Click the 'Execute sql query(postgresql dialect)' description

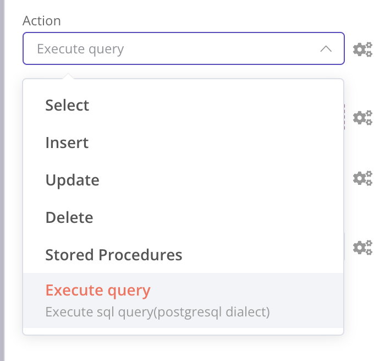pyautogui.click(x=157, y=313)
